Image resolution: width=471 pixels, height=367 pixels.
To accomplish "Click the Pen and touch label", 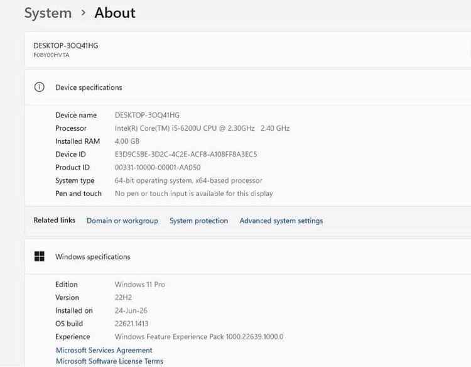I will [78, 194].
